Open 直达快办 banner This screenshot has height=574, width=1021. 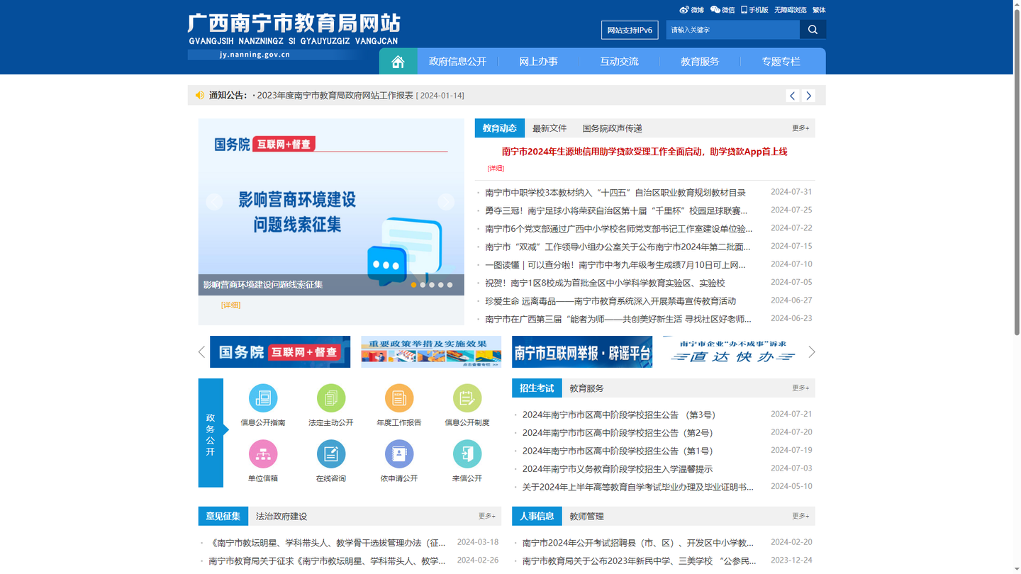(x=732, y=352)
